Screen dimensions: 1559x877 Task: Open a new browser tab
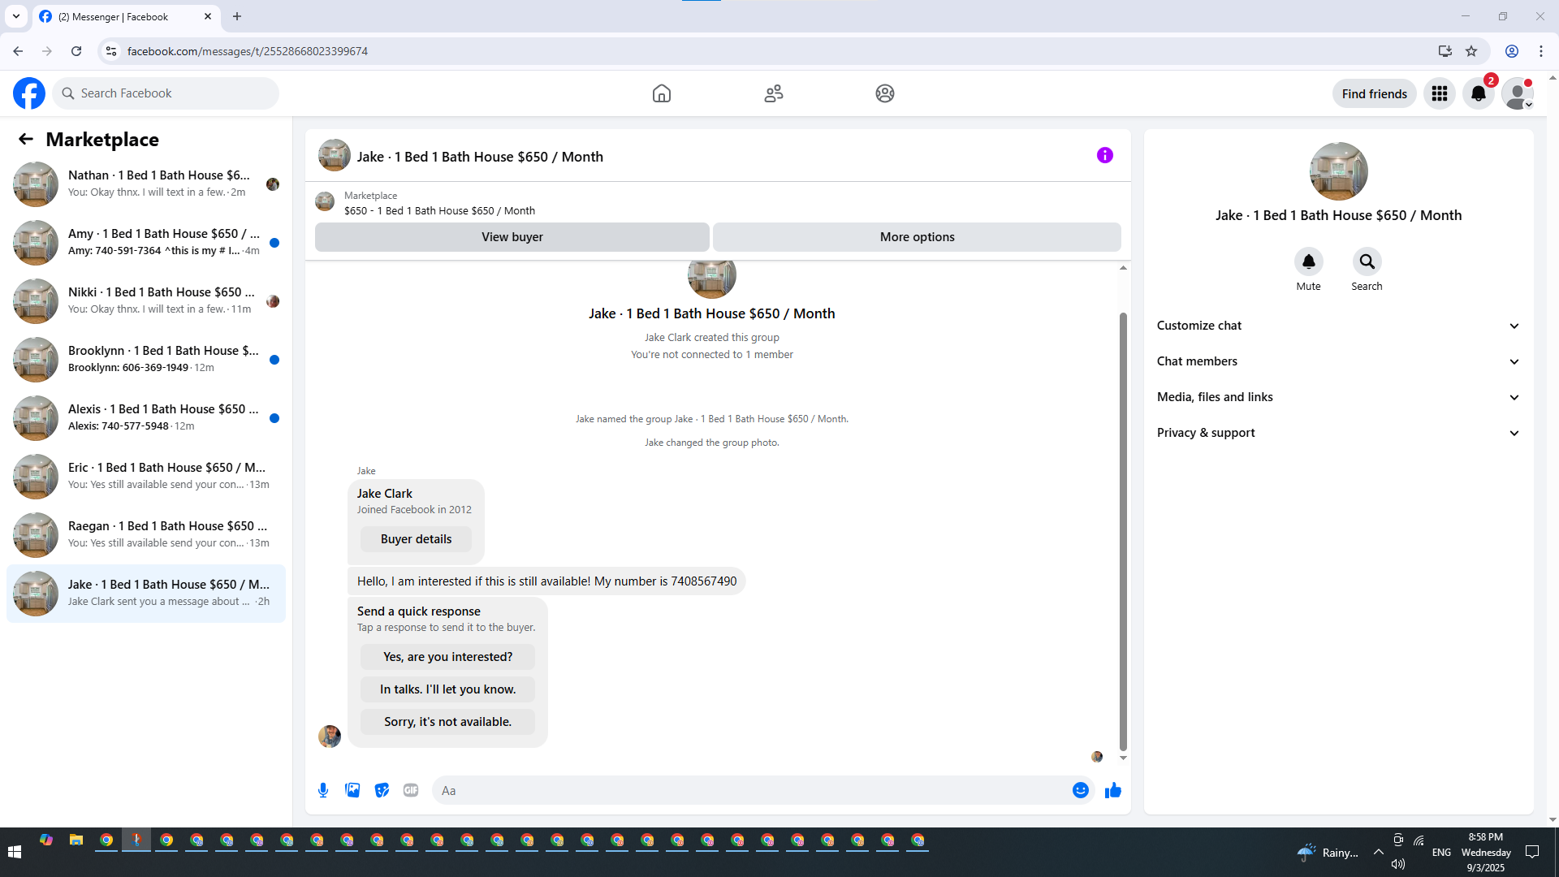pyautogui.click(x=237, y=16)
